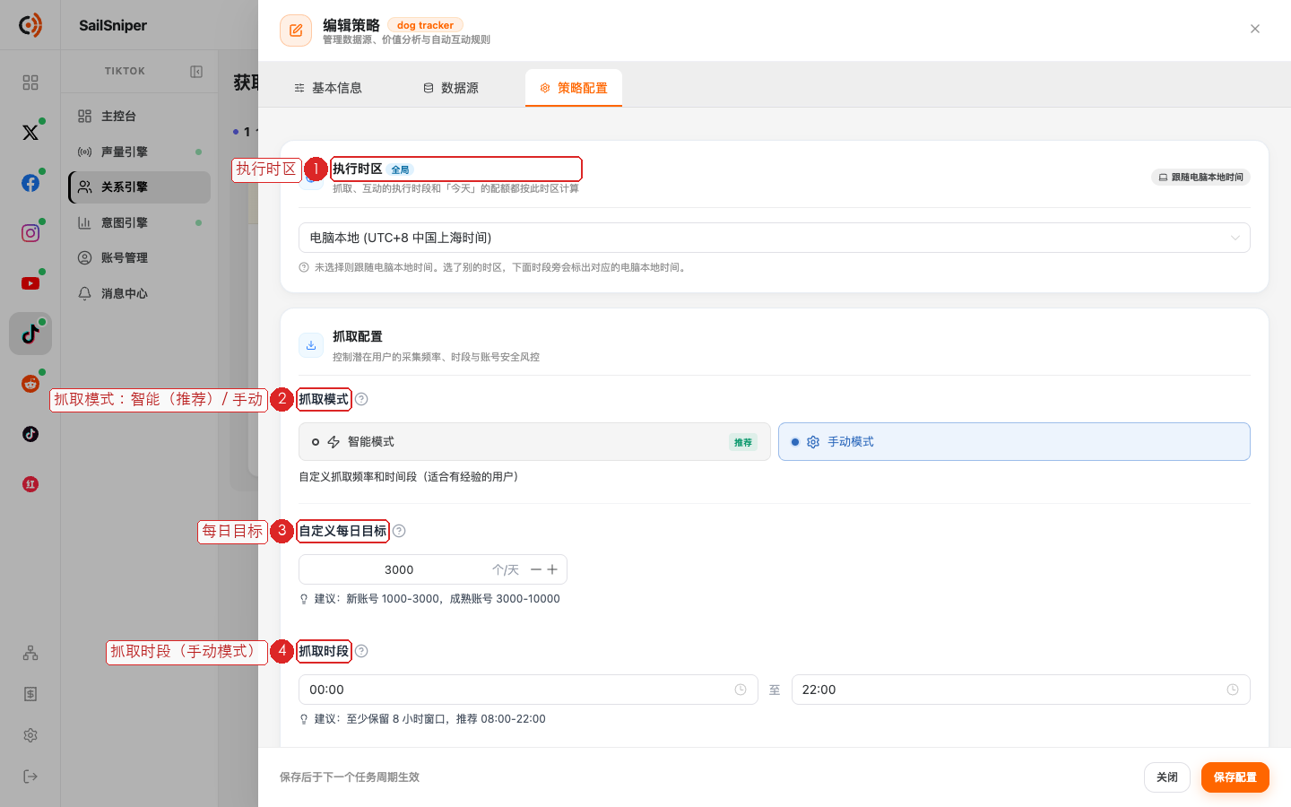Collapse the TIKTOK sidebar panel icon
The height and width of the screenshot is (807, 1291).
196,72
